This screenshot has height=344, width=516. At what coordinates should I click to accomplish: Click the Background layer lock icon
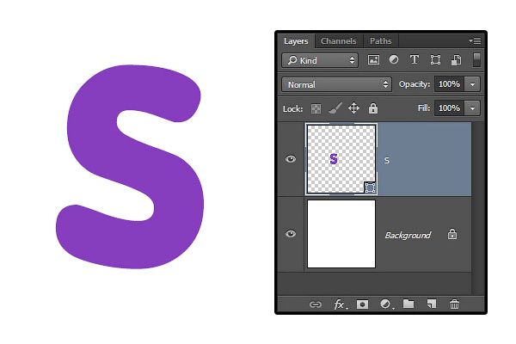[452, 235]
